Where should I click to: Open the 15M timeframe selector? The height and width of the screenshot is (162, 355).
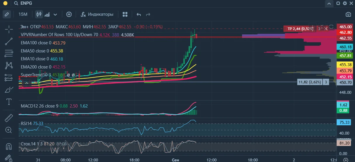click(23, 14)
